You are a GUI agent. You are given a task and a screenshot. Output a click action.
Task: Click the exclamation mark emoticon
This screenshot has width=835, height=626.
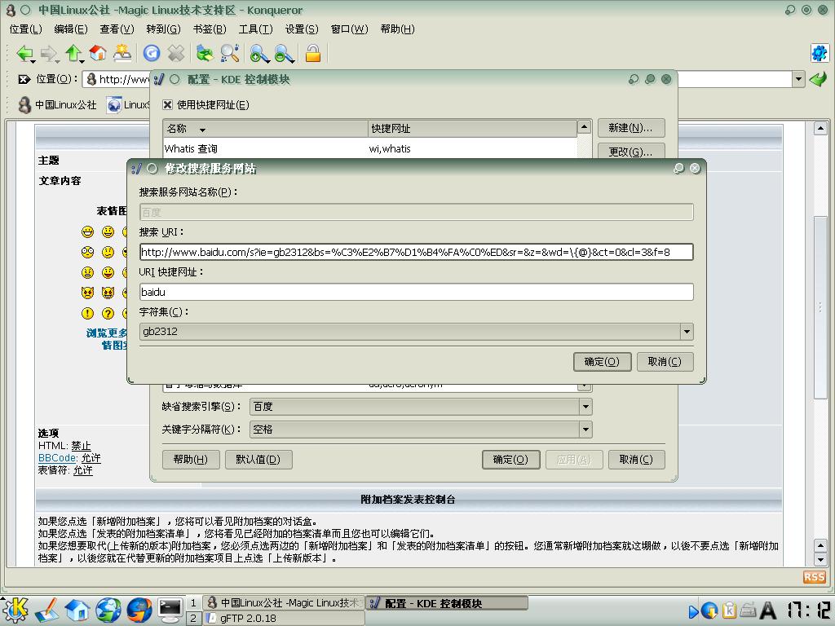(x=87, y=313)
